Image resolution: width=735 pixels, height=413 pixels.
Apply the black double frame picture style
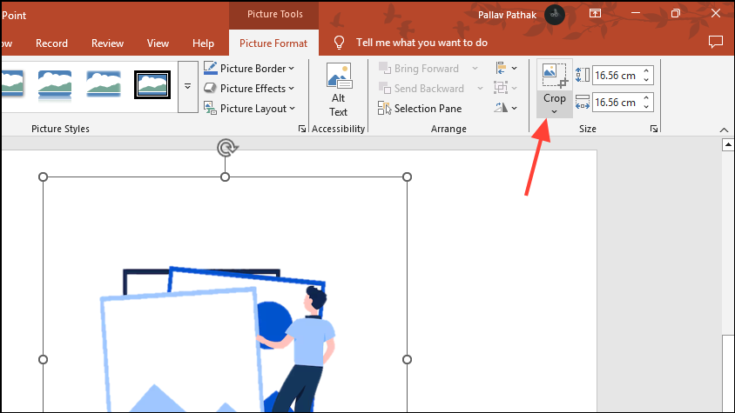click(x=152, y=84)
